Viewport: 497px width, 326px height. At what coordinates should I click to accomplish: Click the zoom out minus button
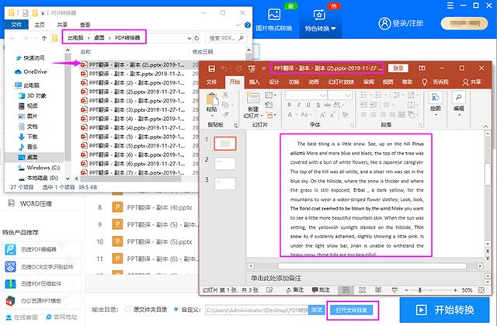406,290
